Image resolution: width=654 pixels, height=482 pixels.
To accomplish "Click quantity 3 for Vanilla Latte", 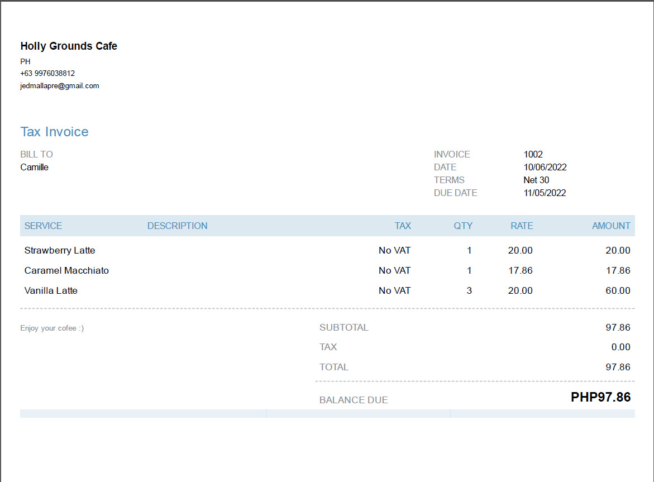I will 469,290.
